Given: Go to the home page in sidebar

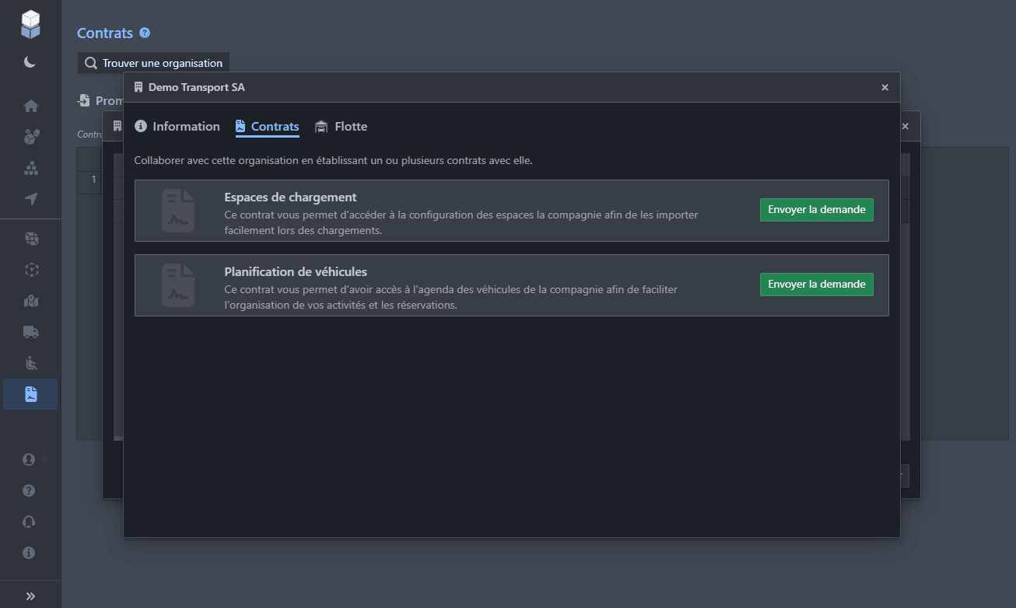Looking at the screenshot, I should point(30,106).
